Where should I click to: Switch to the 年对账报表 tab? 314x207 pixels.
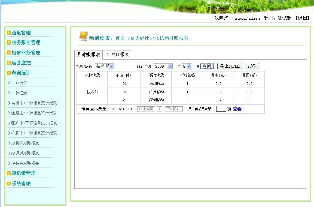118,54
